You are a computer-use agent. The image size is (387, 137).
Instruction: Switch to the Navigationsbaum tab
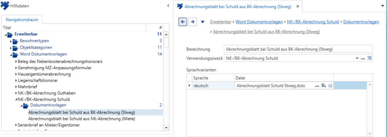[22, 19]
